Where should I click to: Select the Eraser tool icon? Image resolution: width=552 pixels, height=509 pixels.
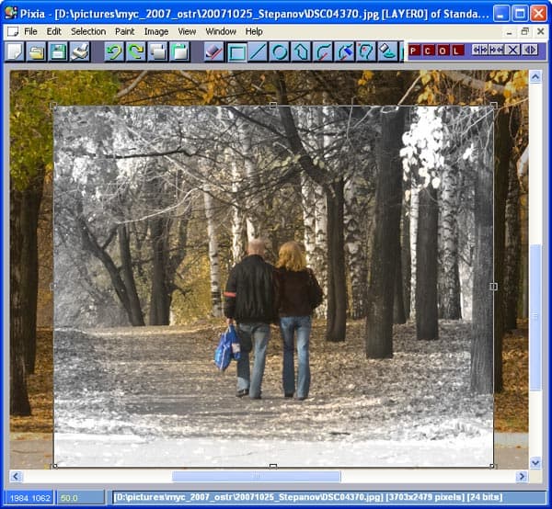click(x=214, y=52)
